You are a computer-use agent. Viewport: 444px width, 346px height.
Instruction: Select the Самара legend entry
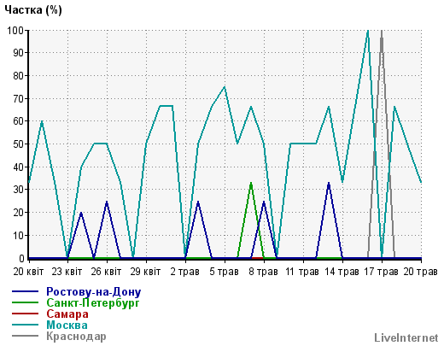tap(67, 314)
